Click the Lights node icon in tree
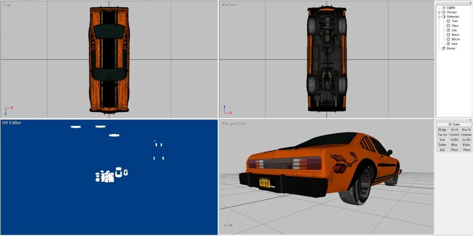This screenshot has width=473, height=236. 444,7
